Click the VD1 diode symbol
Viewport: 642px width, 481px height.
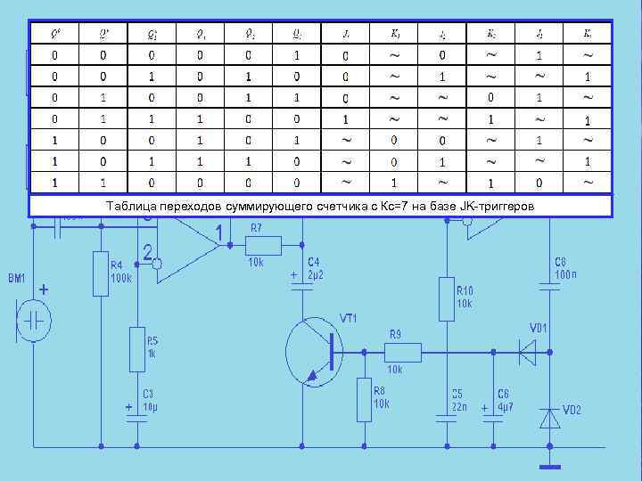[528, 352]
